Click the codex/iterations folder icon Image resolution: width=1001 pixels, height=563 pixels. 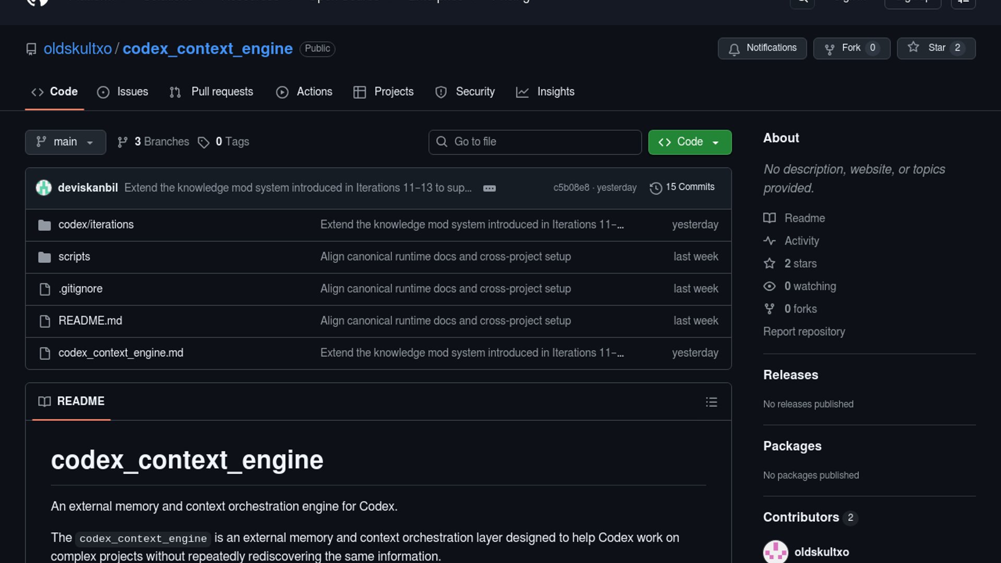click(x=44, y=225)
